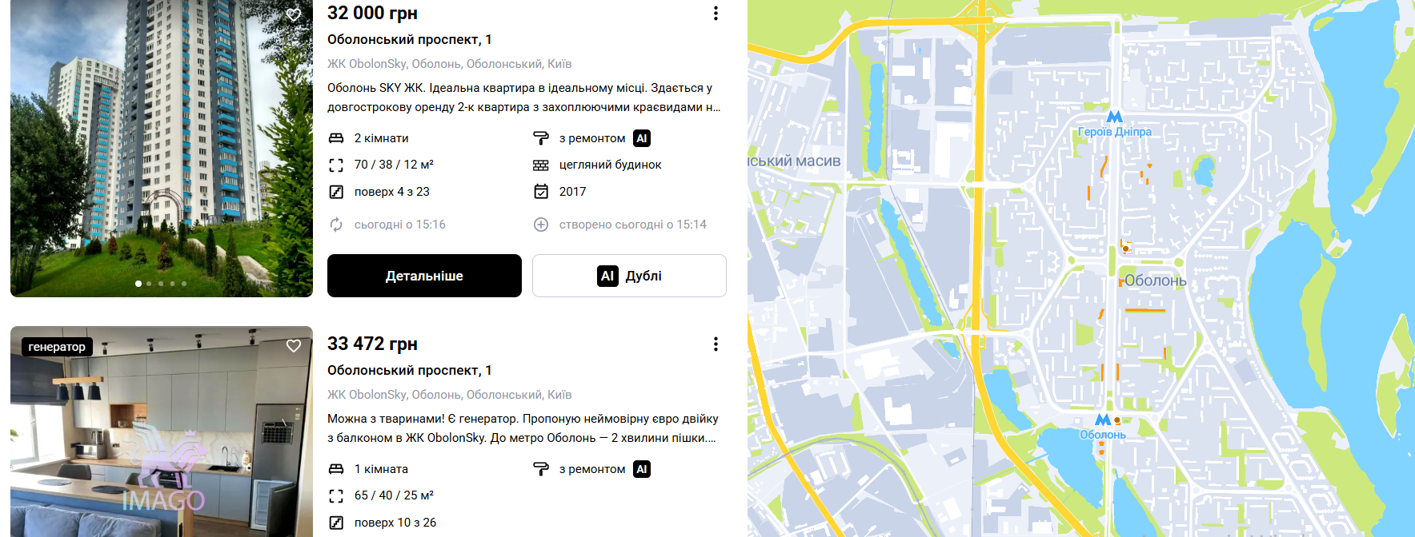The width and height of the screenshot is (1415, 537).
Task: Click first photo carousel dot indicator
Action: (138, 284)
